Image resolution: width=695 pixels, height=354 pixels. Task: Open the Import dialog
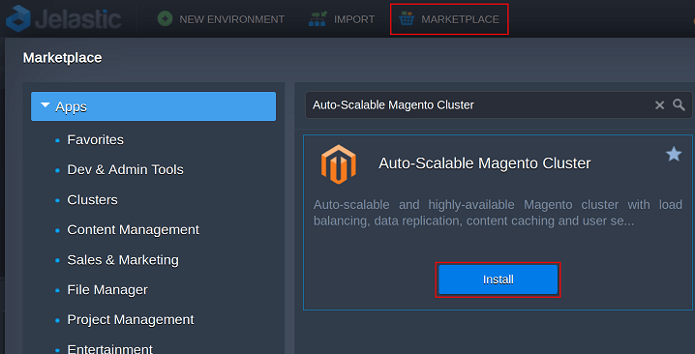click(x=342, y=19)
